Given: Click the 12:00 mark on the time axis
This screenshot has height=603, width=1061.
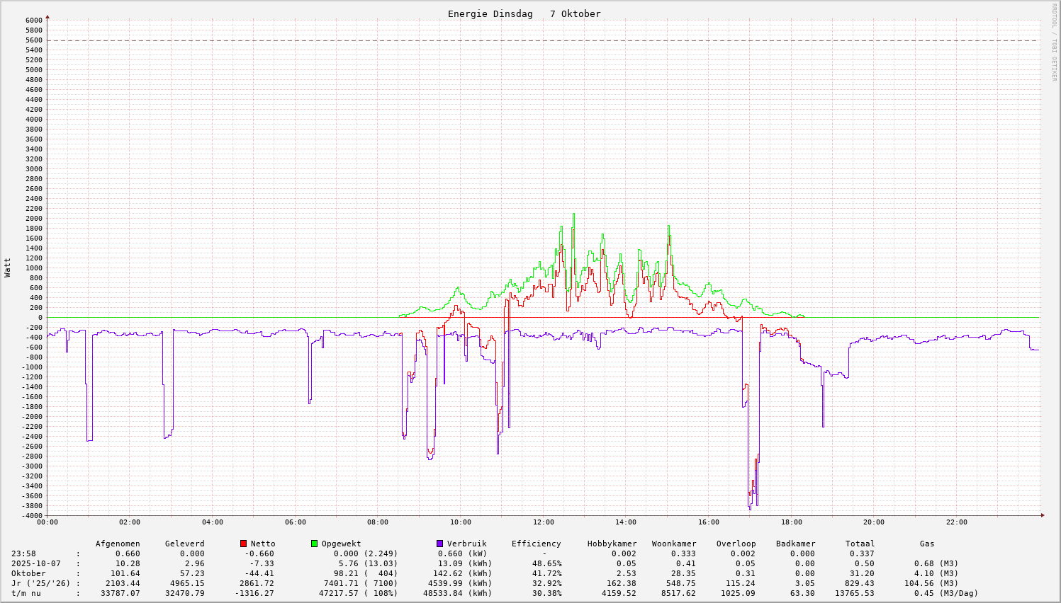Looking at the screenshot, I should pos(543,522).
